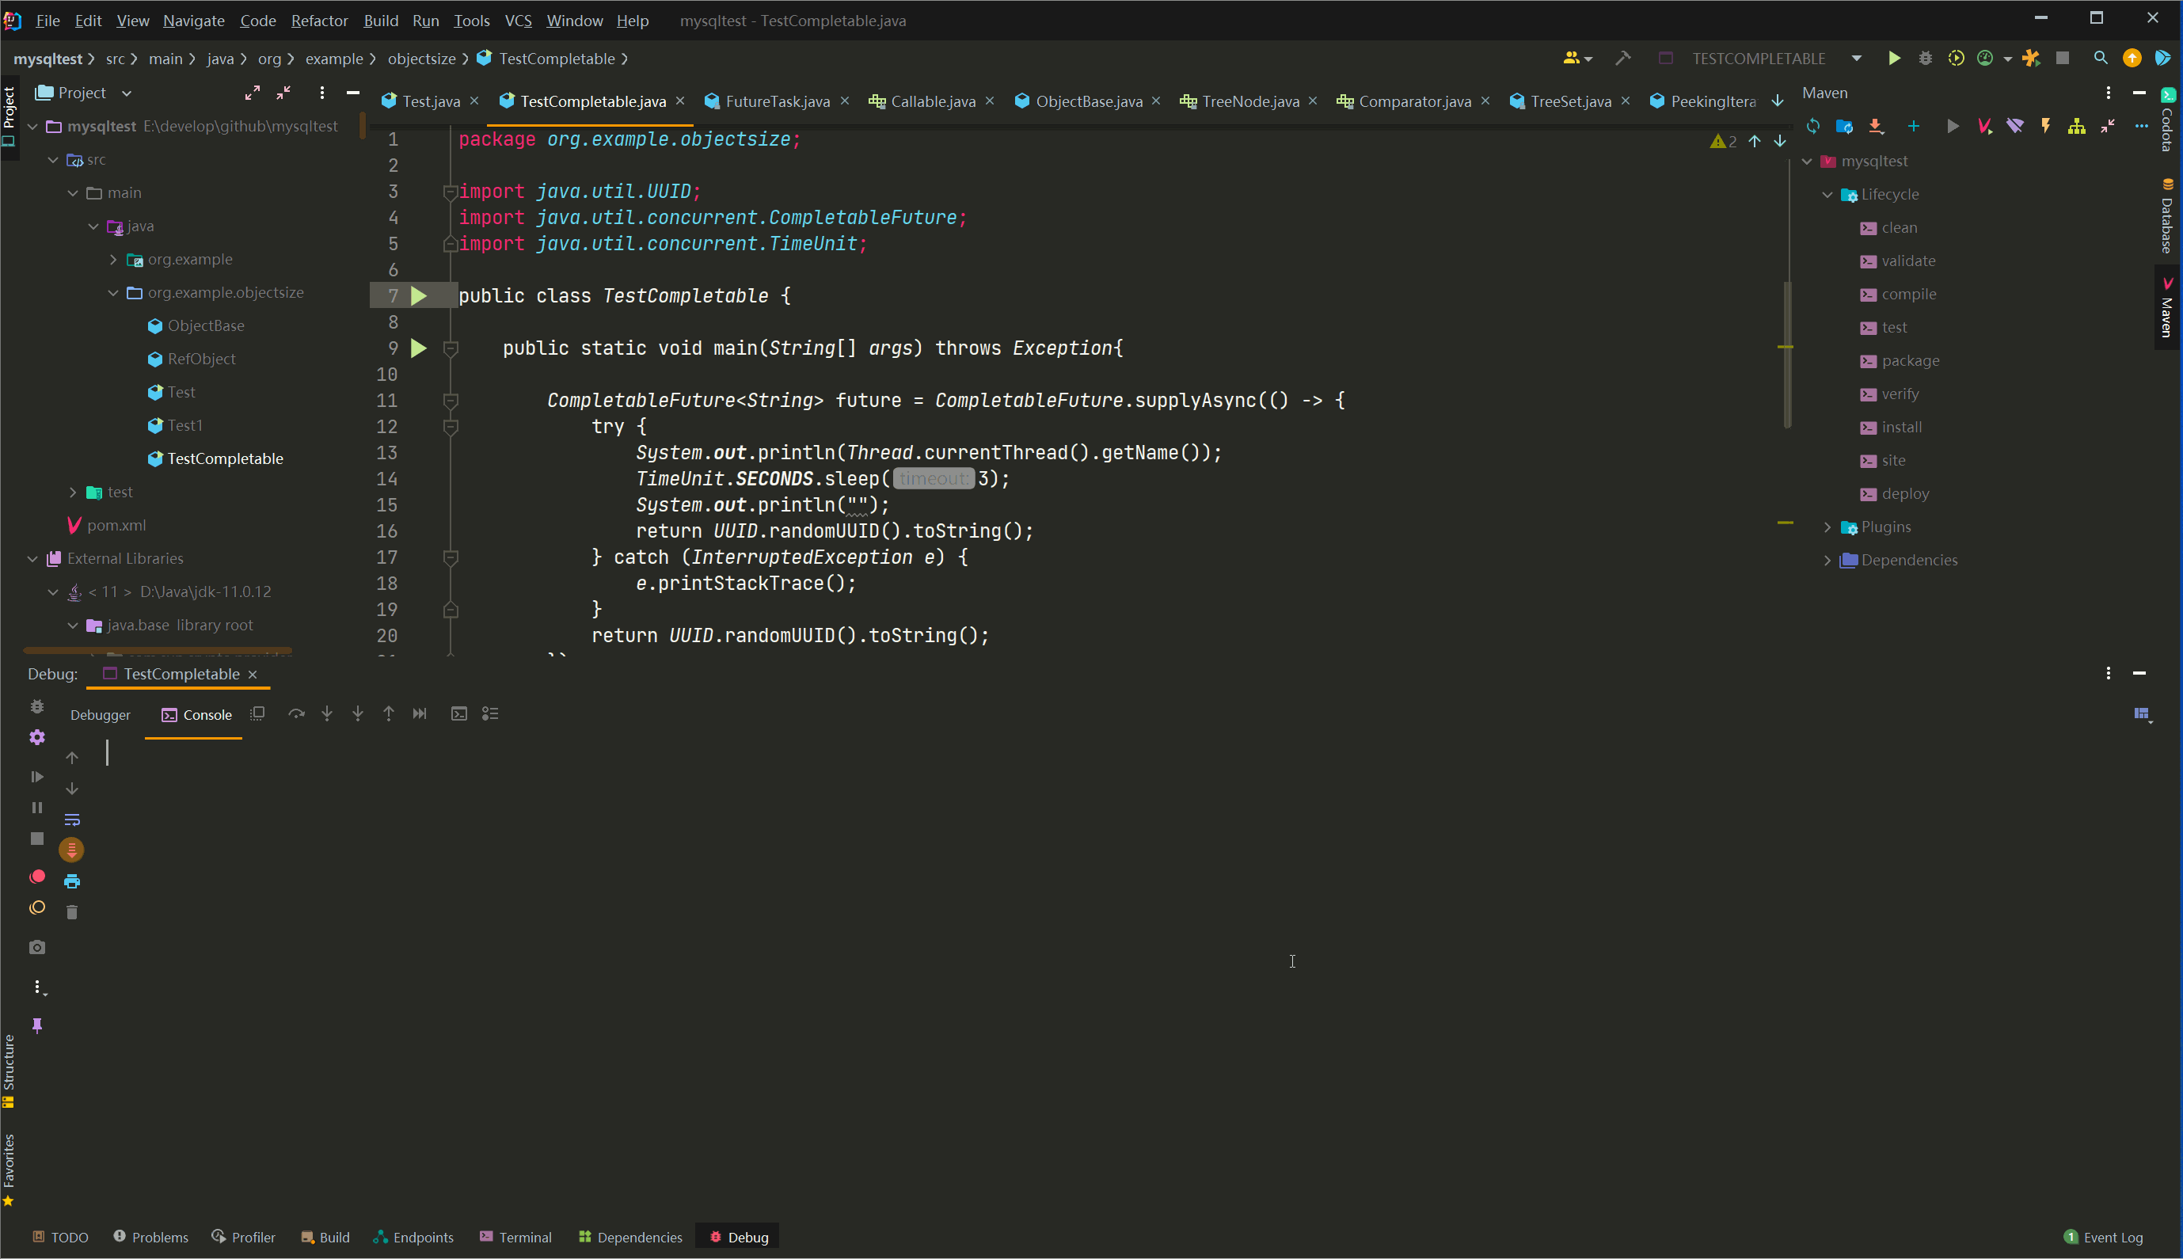
Task: Print console output with printer icon
Action: click(72, 881)
